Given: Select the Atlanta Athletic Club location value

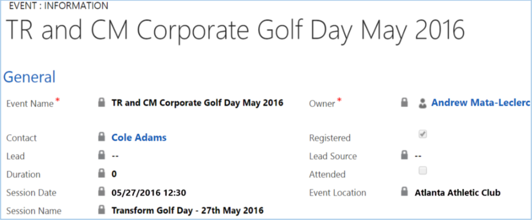Looking at the screenshot, I should pyautogui.click(x=457, y=193).
